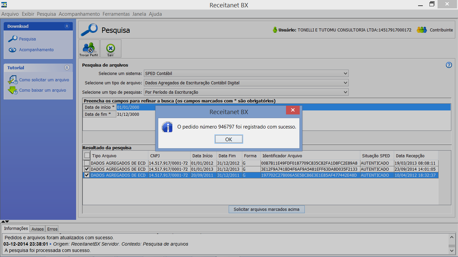Click OK in the Receitanet BX dialog
The image size is (458, 257).
tap(229, 139)
